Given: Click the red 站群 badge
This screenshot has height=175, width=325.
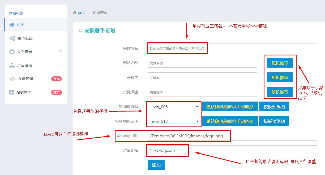Looking at the screenshot, I should click(57, 92).
